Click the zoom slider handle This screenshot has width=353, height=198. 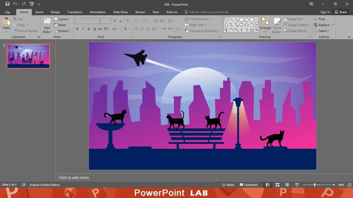314,185
